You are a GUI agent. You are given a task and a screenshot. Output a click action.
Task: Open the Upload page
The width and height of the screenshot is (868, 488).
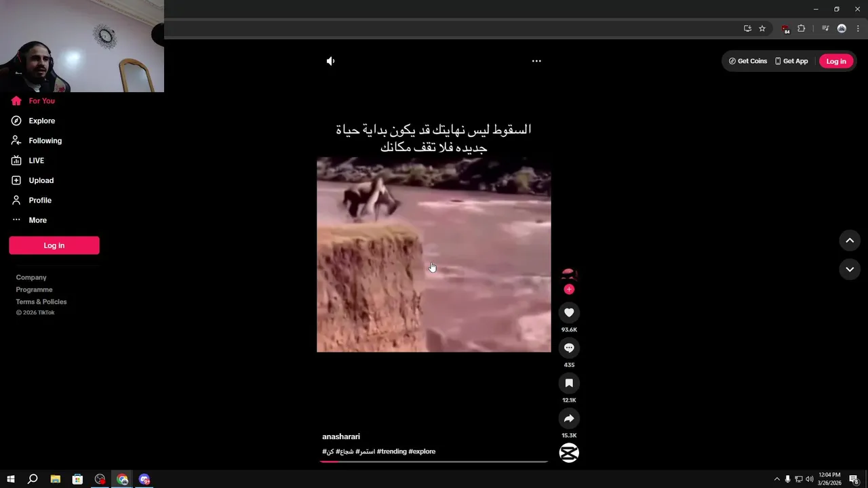[41, 180]
